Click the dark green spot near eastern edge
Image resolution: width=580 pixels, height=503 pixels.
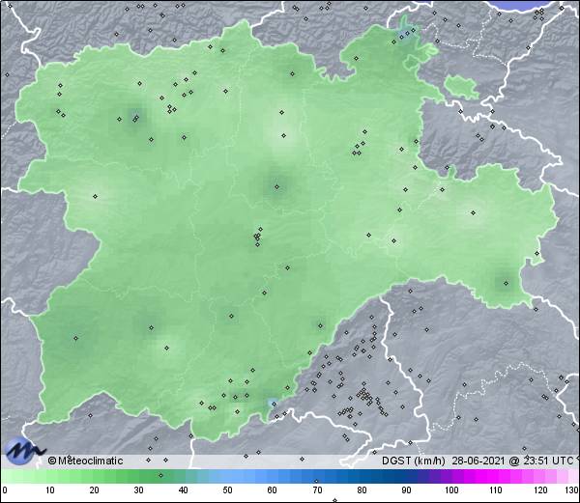pos(504,282)
